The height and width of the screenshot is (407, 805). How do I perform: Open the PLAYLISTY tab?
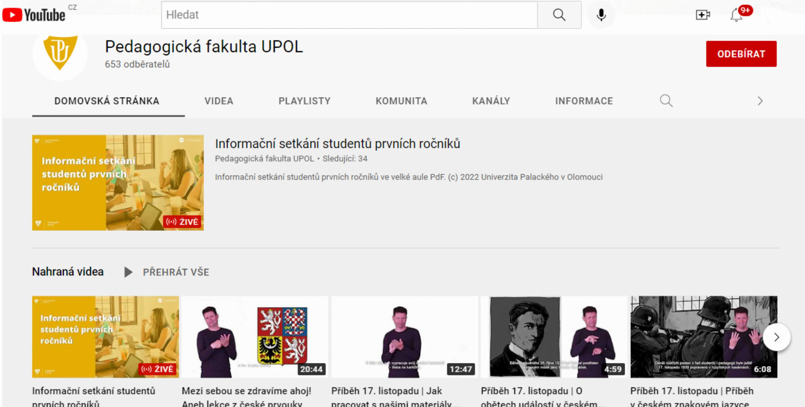(x=304, y=101)
